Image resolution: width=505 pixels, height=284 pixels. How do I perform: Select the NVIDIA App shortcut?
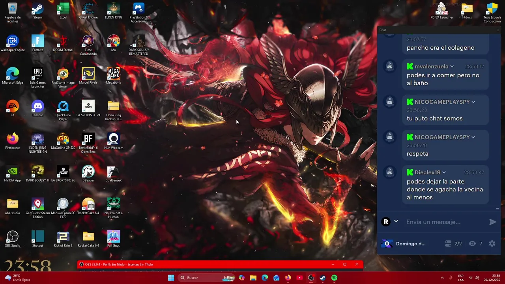(13, 174)
